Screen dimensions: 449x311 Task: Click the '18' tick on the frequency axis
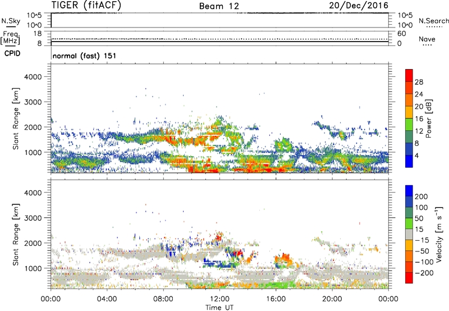(37, 34)
